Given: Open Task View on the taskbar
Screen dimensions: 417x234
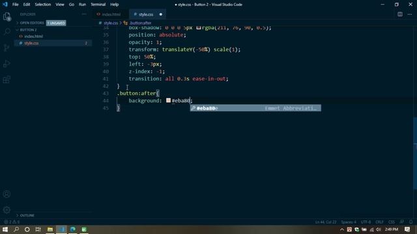Looking at the screenshot, I should click(38, 229).
